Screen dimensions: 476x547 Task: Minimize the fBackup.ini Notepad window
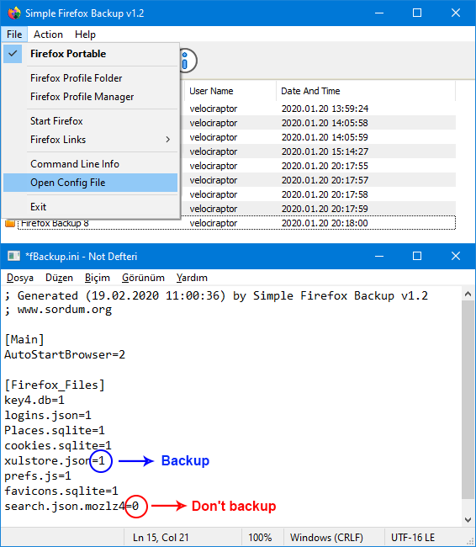(x=379, y=257)
